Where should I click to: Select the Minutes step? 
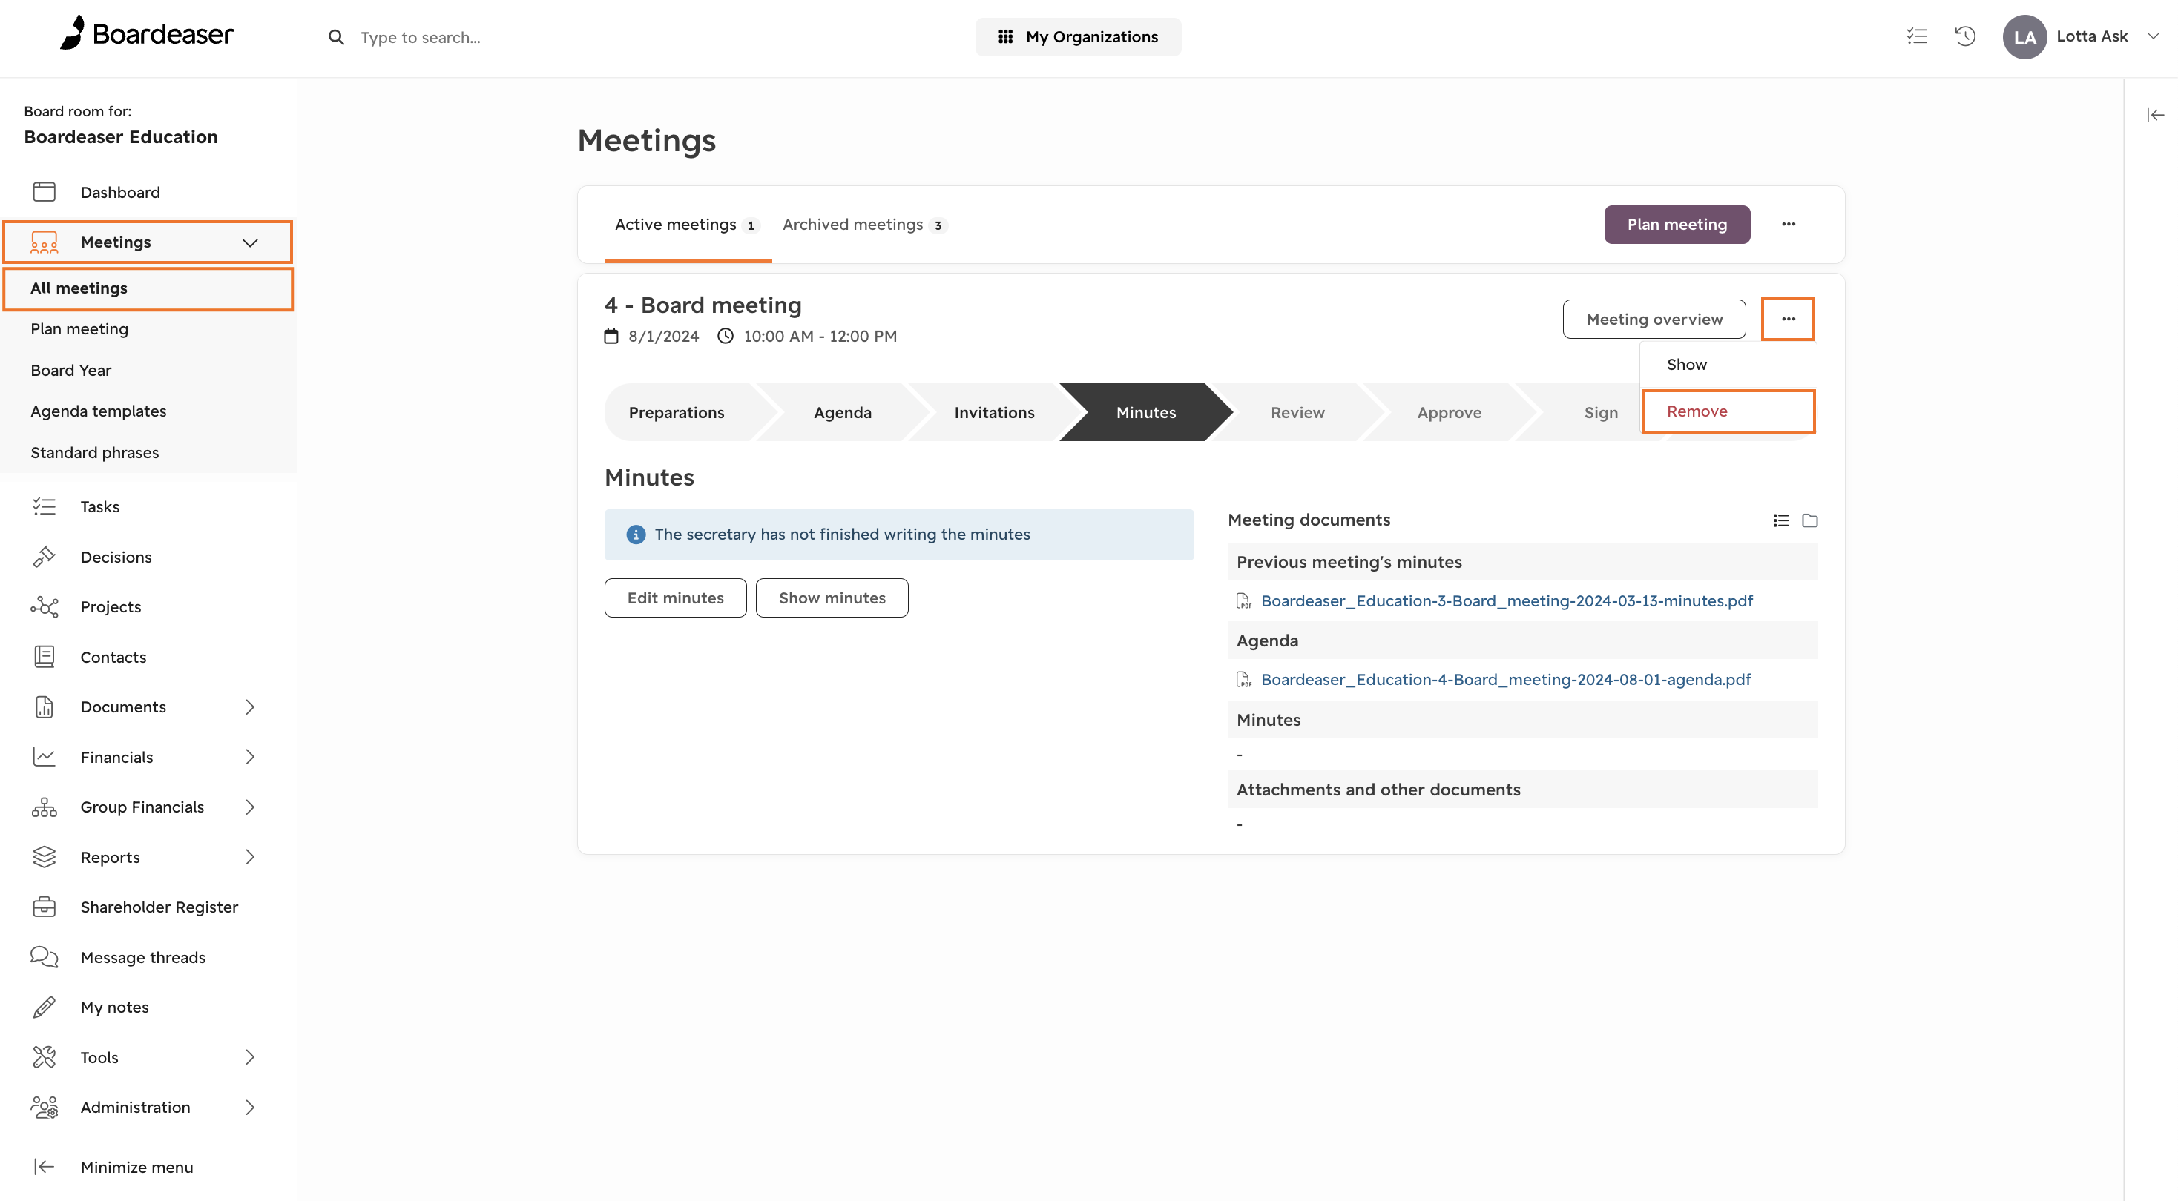click(x=1145, y=412)
